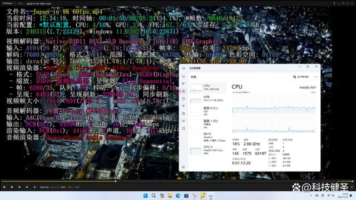Skip to next file in PotPlayer
Image resolution: width=356 pixels, height=200 pixels.
coord(27,187)
